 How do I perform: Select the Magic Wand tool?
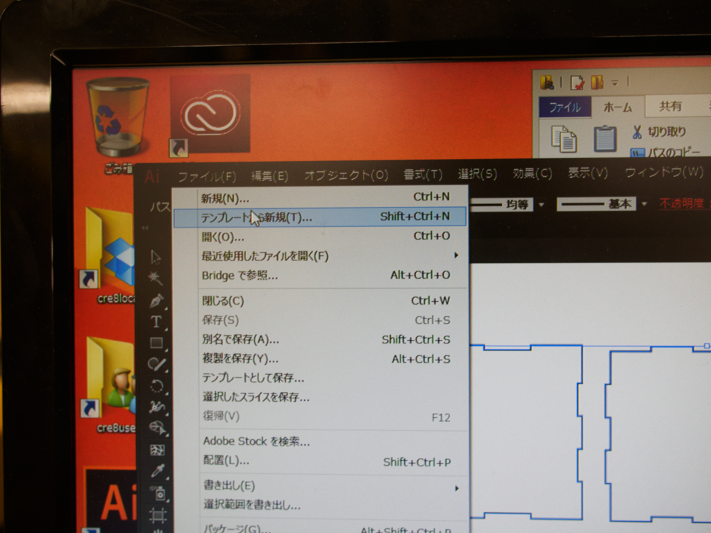156,278
